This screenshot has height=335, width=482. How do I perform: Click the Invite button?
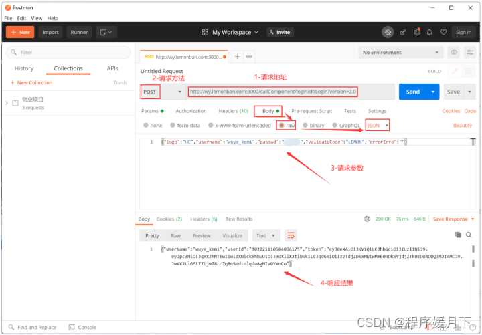[x=280, y=32]
